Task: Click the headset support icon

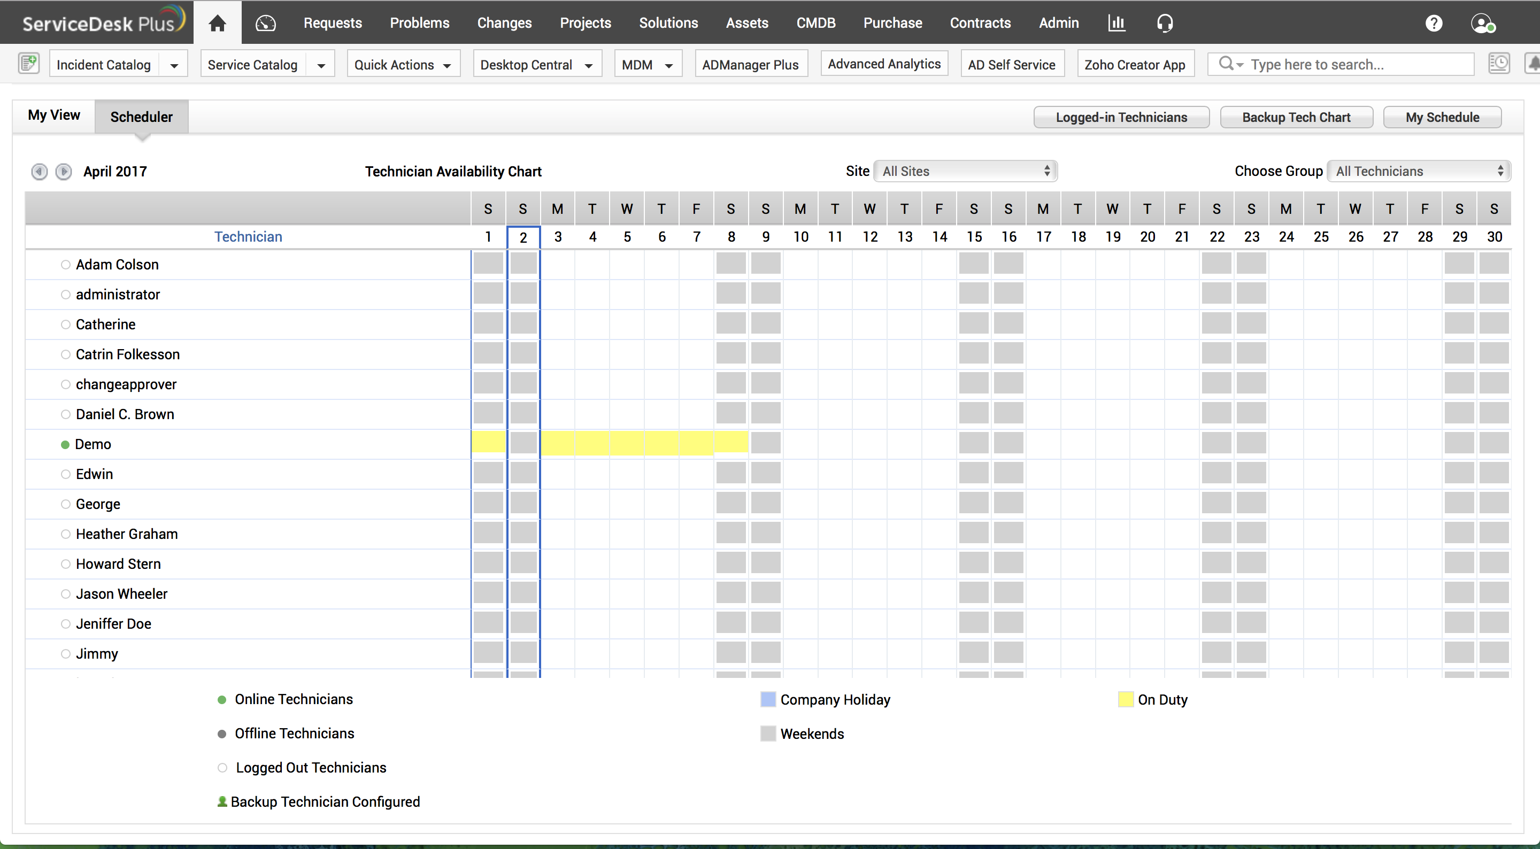Action: click(1165, 22)
